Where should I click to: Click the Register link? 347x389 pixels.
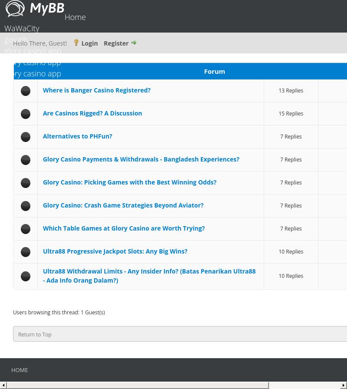[x=116, y=43]
